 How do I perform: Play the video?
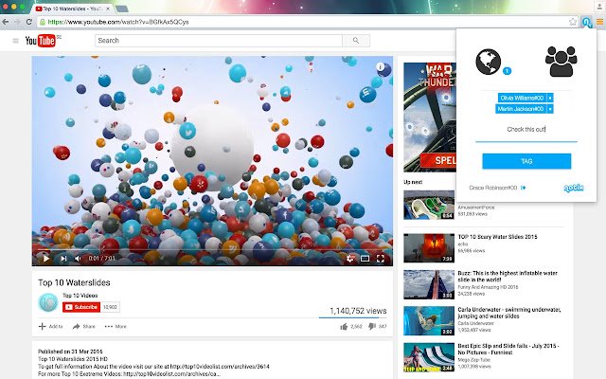coord(46,259)
